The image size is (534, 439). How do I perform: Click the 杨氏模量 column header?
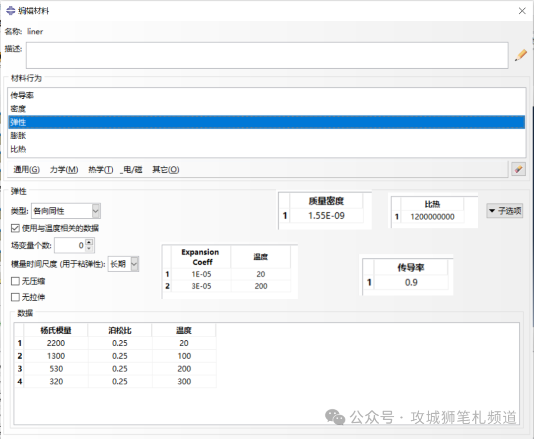[x=56, y=330]
